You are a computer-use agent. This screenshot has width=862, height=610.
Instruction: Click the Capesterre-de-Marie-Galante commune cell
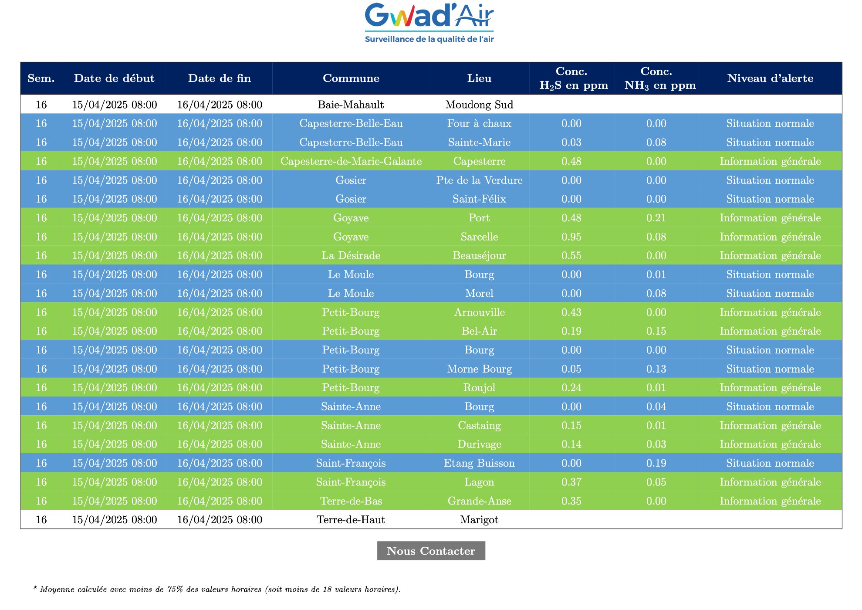pyautogui.click(x=351, y=161)
